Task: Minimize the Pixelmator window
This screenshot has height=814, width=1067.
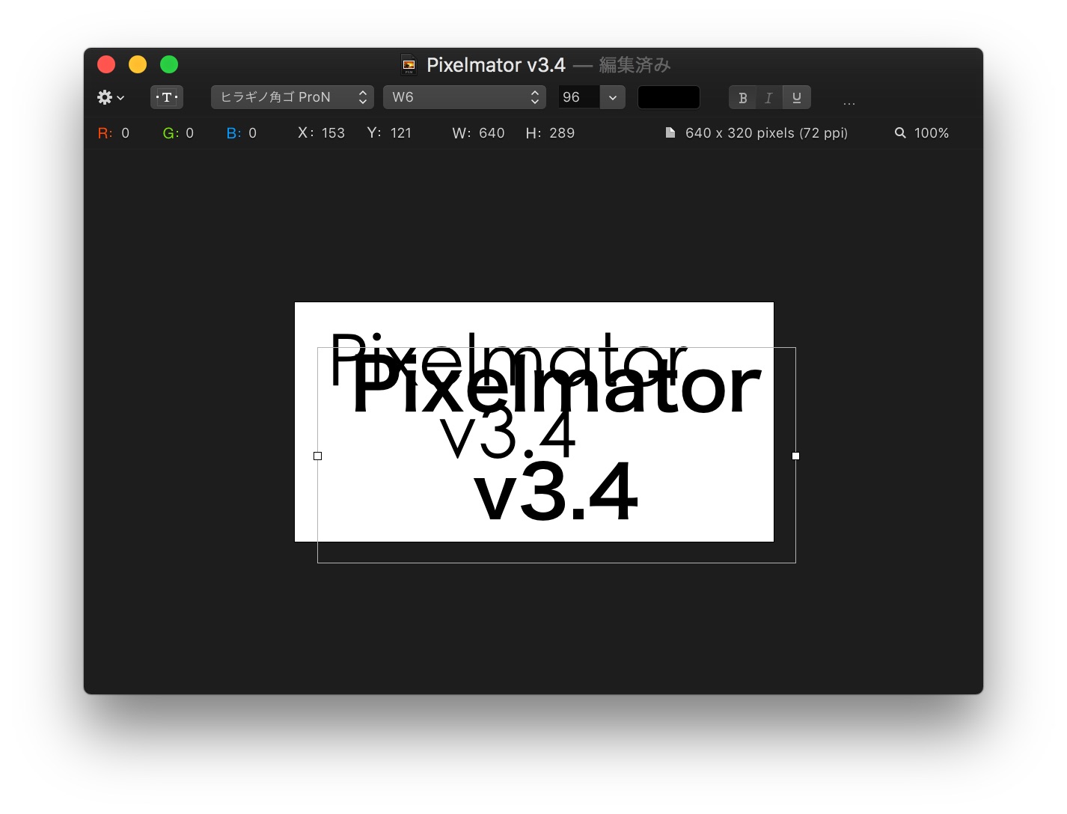Action: (x=138, y=65)
